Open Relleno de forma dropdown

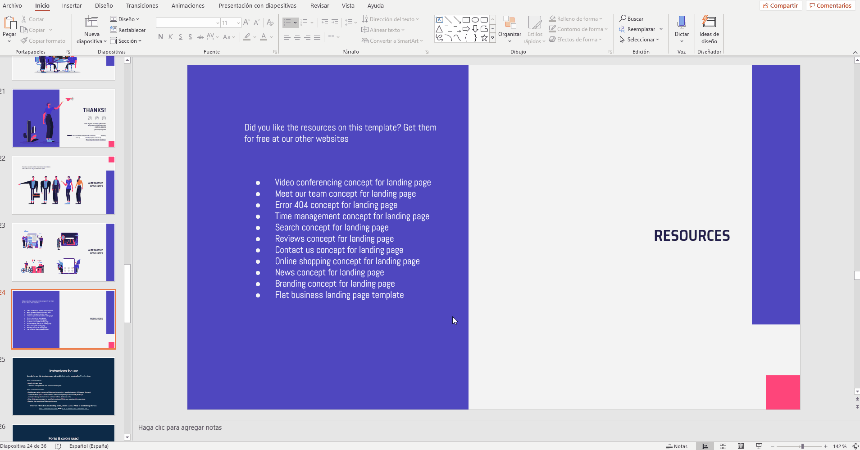click(x=575, y=19)
